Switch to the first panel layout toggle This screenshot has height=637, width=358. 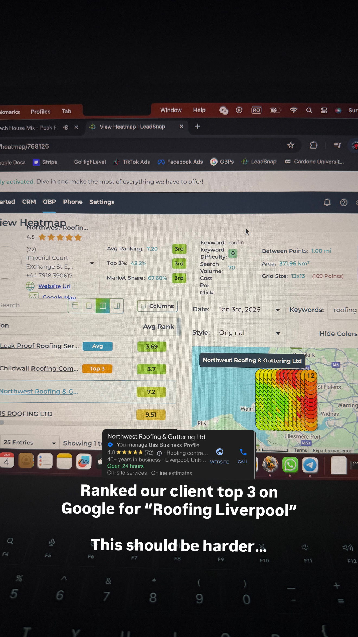[x=75, y=306]
